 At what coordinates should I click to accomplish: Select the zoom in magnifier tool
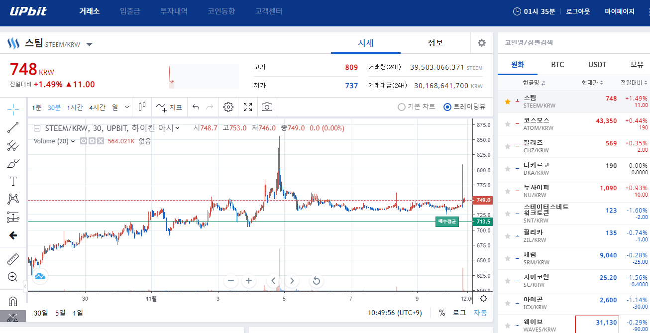(13, 277)
